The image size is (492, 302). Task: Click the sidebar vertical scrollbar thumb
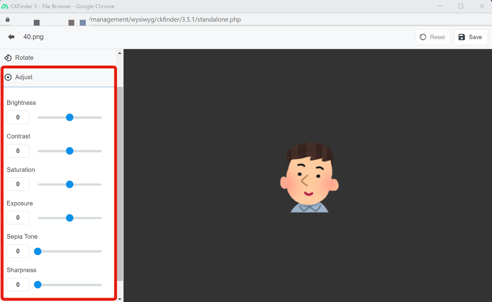pos(120,183)
